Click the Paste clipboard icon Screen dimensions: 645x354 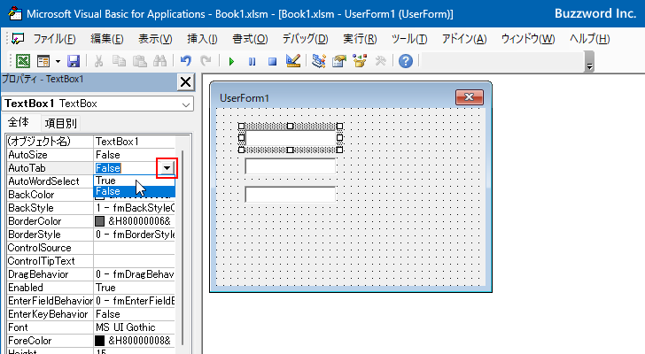point(139,61)
